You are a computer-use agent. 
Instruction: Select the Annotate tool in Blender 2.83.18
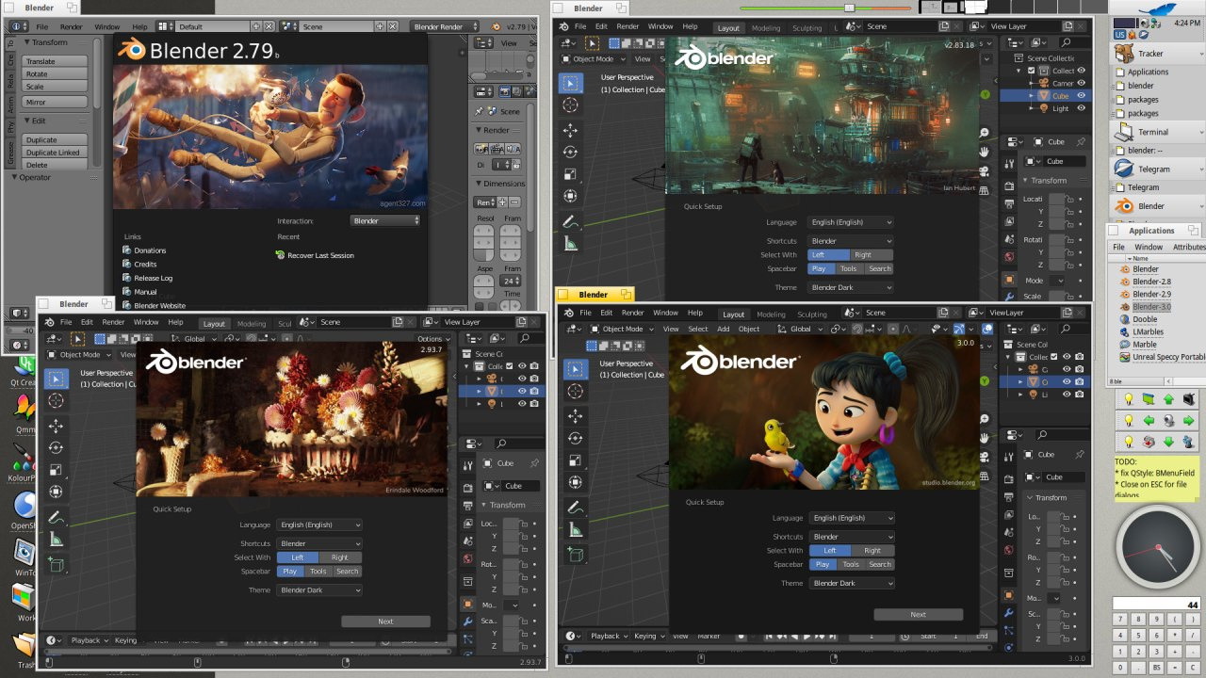click(570, 221)
